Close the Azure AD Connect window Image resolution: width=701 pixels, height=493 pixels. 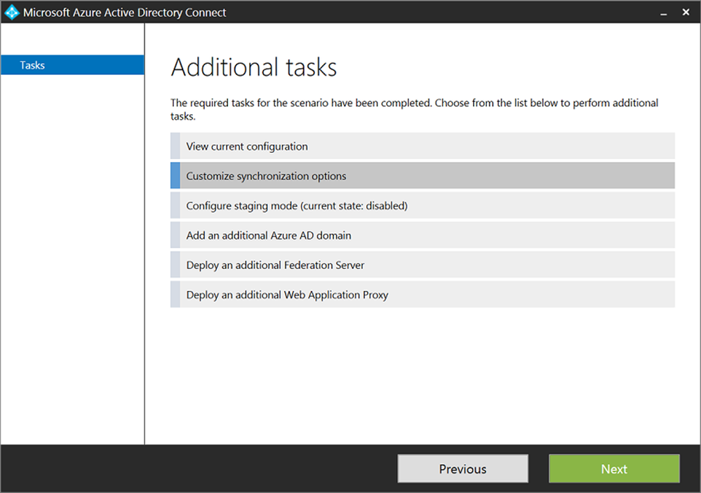coord(686,12)
